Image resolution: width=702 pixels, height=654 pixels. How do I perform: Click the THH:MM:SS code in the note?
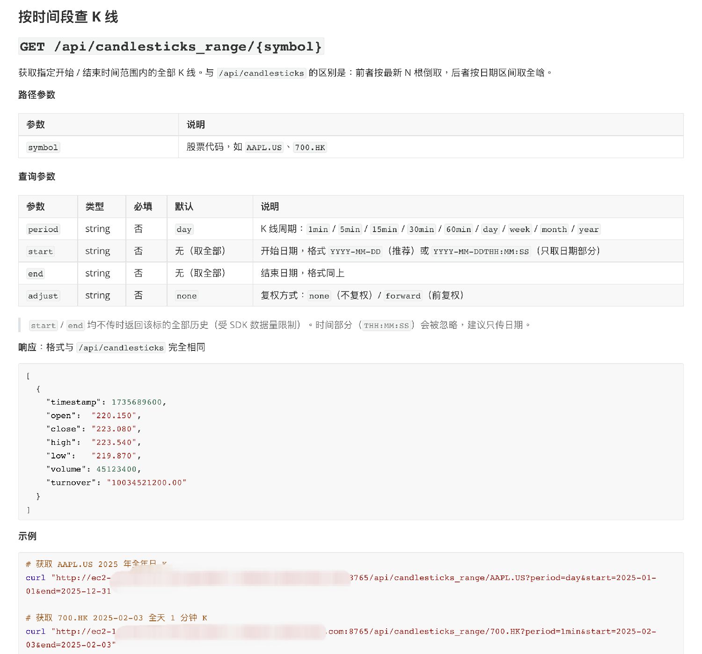point(386,326)
